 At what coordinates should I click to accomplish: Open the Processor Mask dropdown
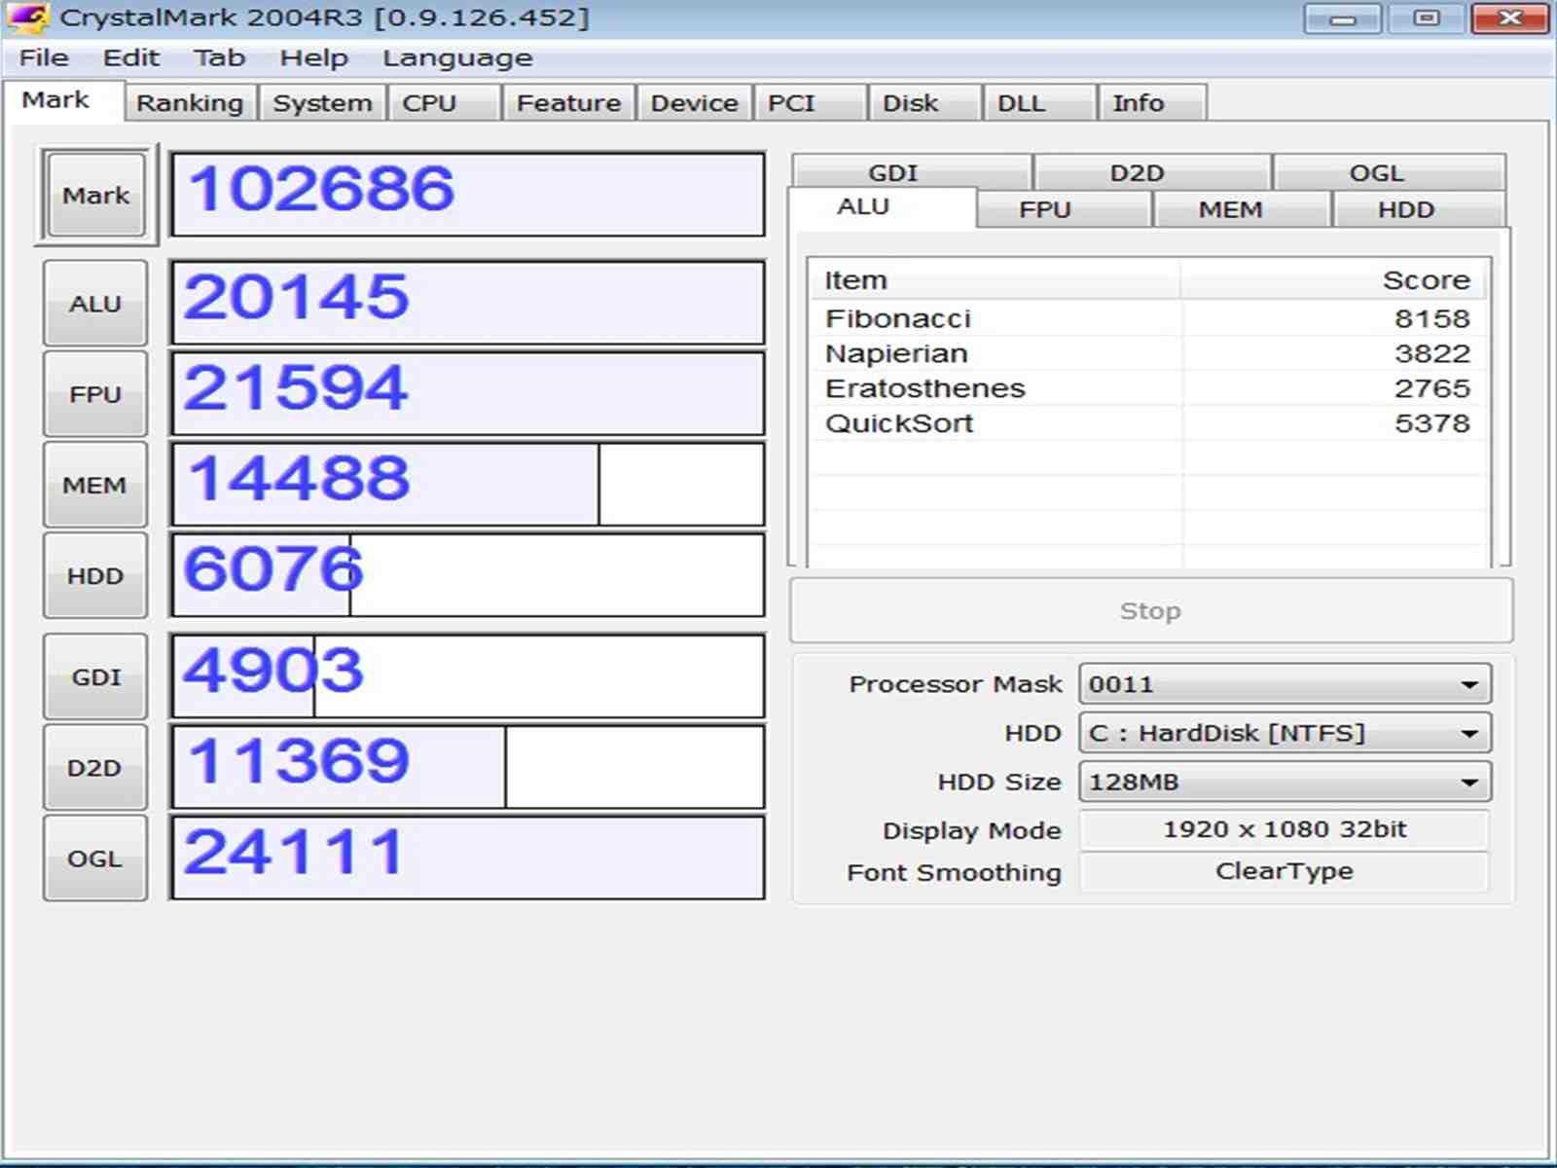pos(1284,684)
